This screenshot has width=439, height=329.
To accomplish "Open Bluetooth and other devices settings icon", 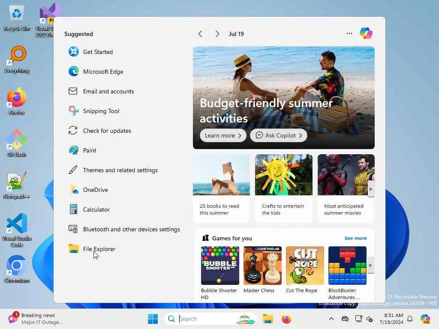I will (x=73, y=229).
